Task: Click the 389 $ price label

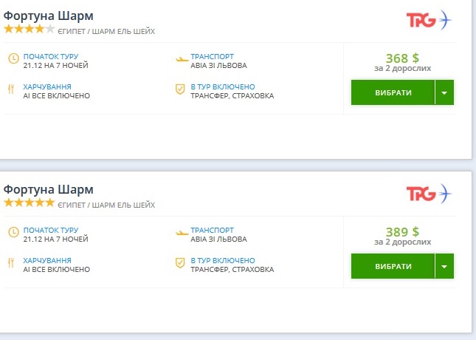Action: [402, 232]
